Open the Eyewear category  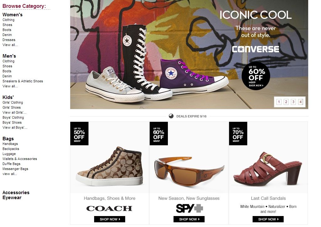point(12,198)
